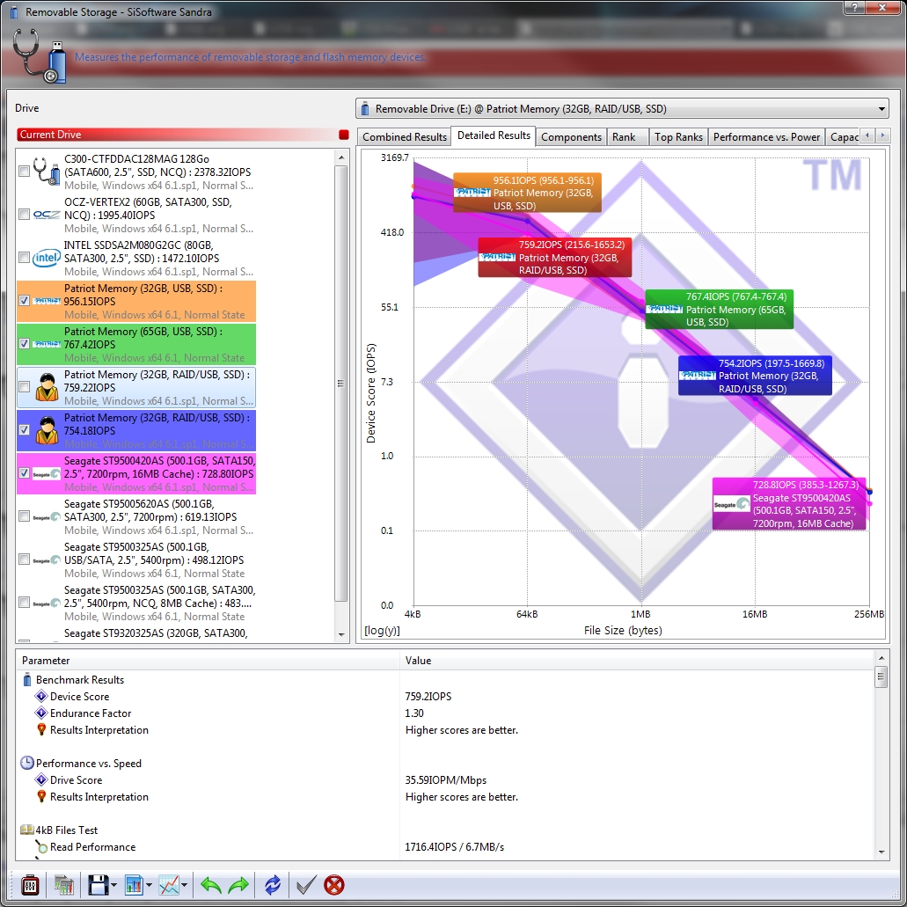
Task: Open the Components tab
Action: tap(571, 137)
